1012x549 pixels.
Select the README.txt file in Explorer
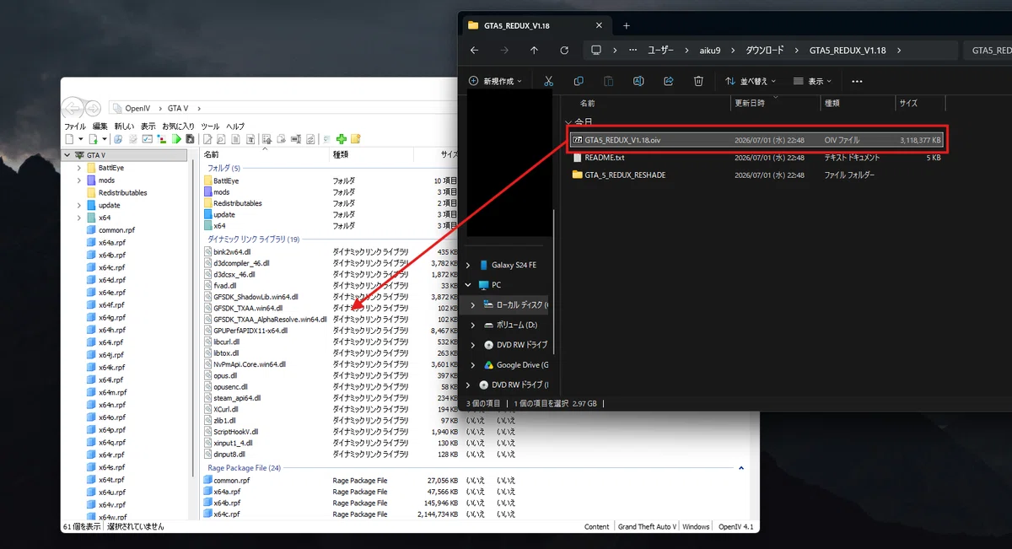point(756,158)
